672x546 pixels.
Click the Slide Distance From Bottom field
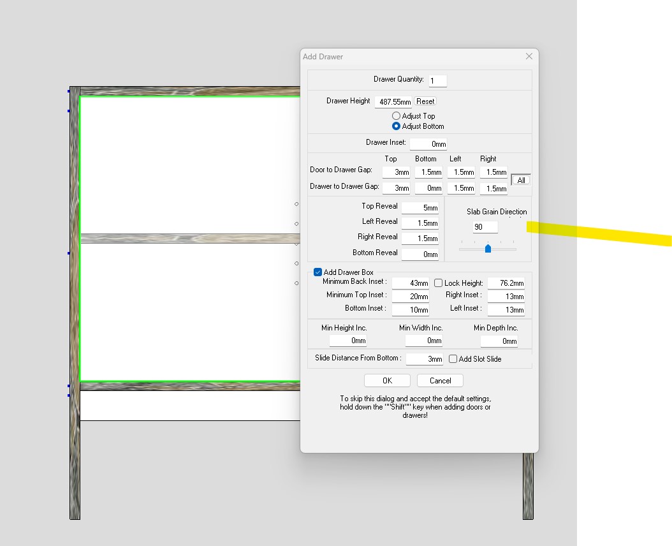(x=424, y=359)
